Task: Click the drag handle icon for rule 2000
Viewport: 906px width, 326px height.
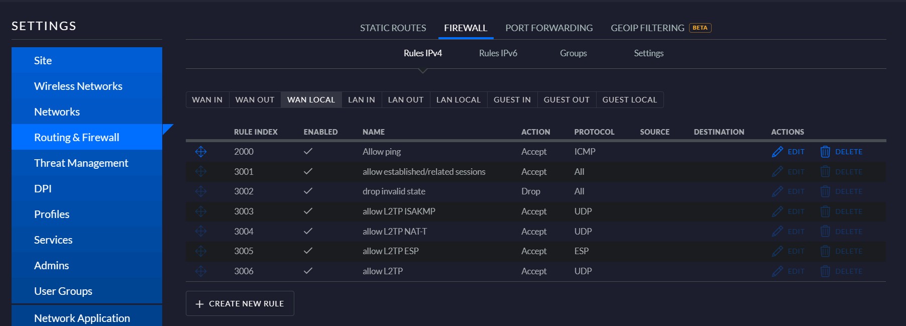Action: [x=201, y=152]
